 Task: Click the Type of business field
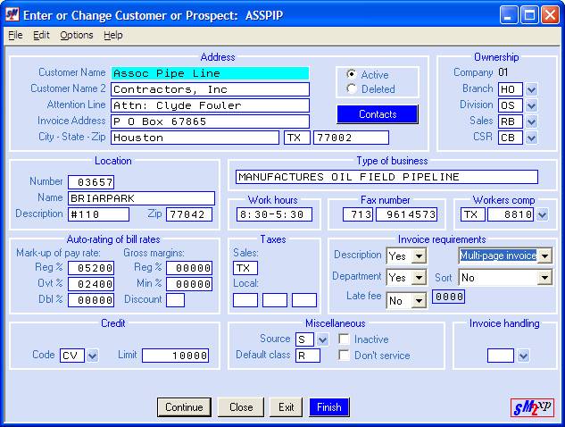tap(386, 177)
